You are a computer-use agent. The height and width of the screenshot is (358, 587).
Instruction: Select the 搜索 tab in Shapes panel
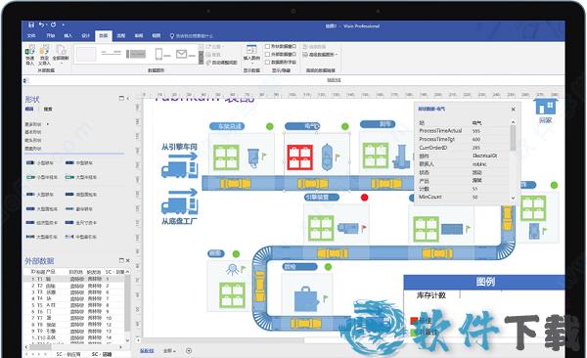point(48,109)
